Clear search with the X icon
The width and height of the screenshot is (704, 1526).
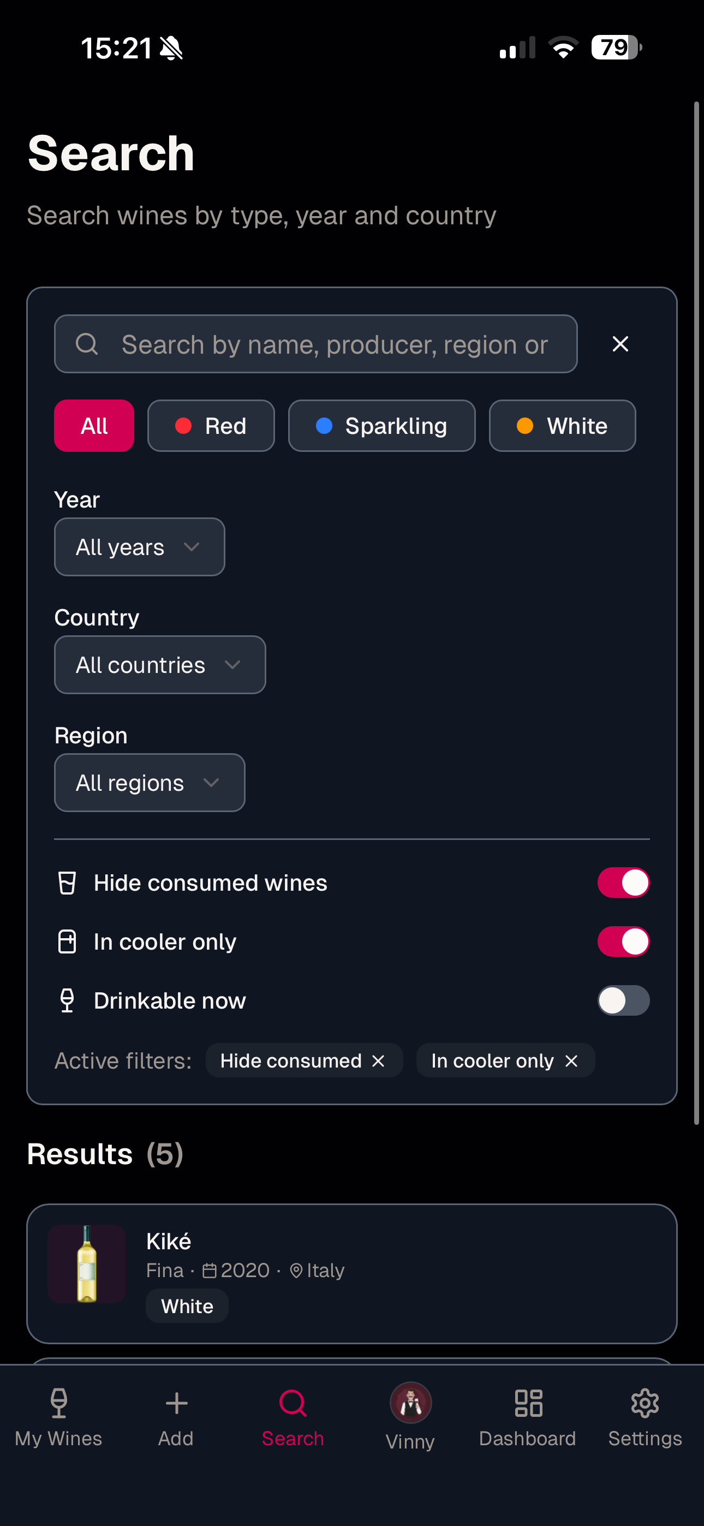620,344
